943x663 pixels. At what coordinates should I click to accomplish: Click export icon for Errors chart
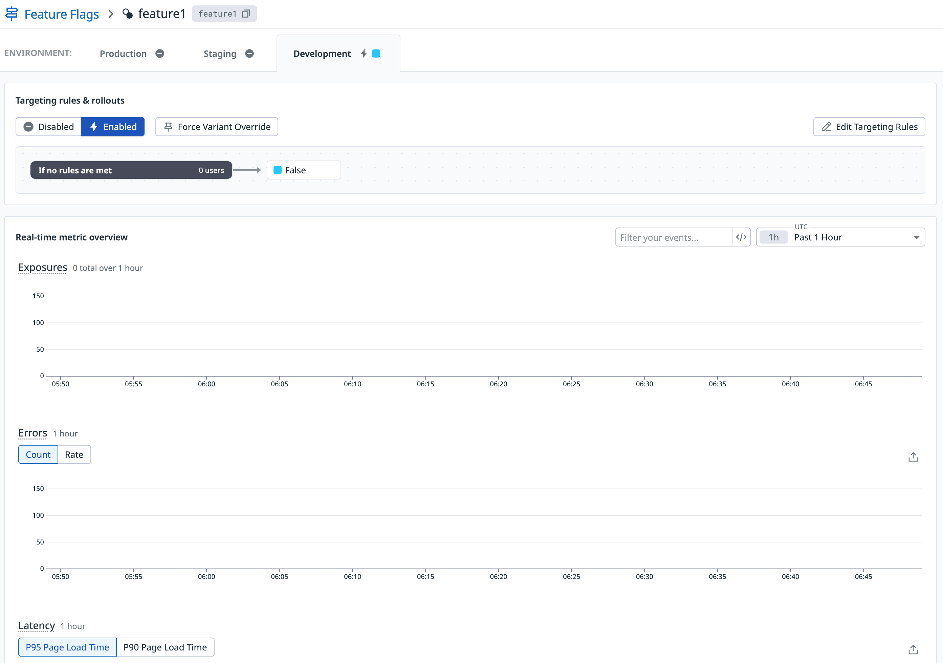[913, 457]
